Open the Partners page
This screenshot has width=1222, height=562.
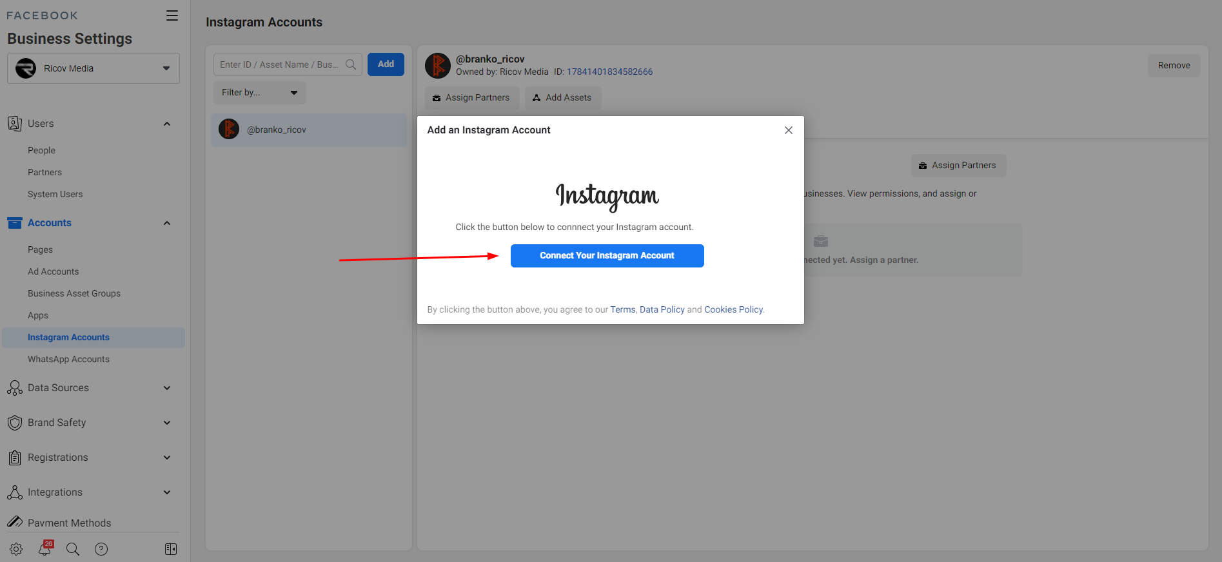(x=44, y=172)
